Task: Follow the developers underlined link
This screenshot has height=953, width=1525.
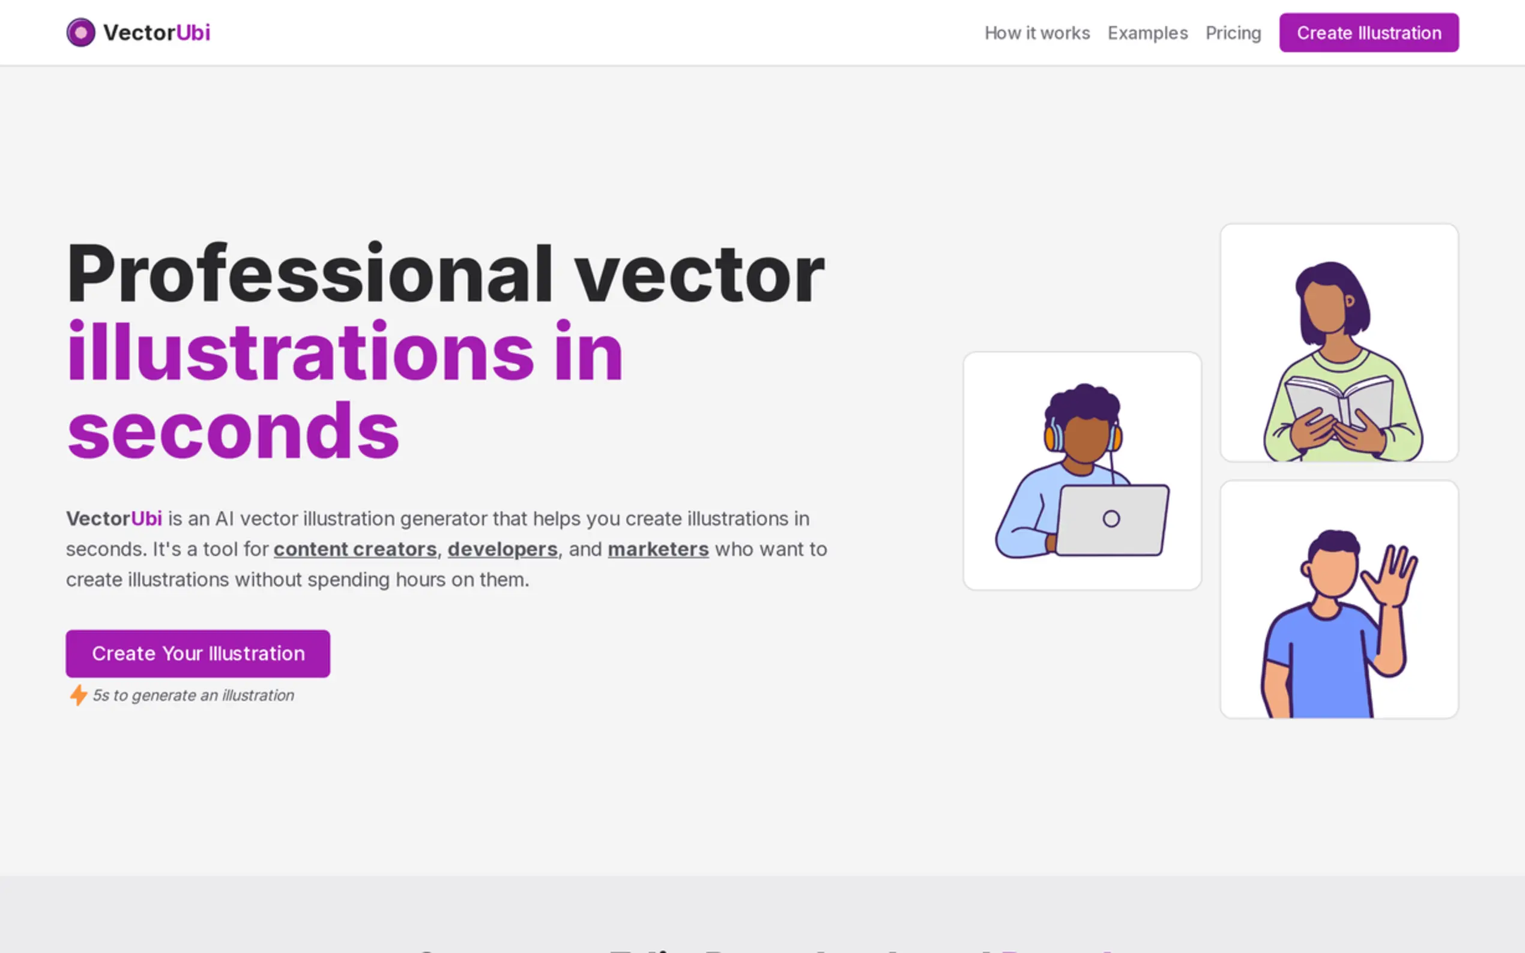Action: pos(502,549)
